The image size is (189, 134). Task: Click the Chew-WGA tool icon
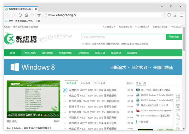138,90
